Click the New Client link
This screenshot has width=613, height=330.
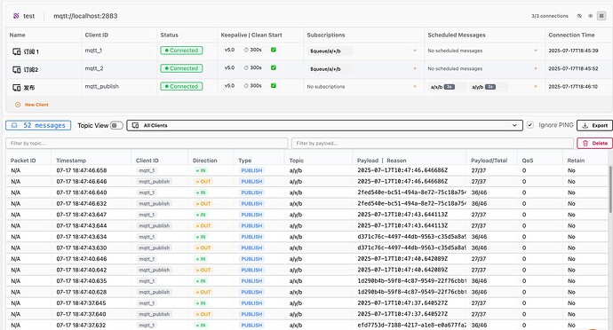[x=36, y=105]
